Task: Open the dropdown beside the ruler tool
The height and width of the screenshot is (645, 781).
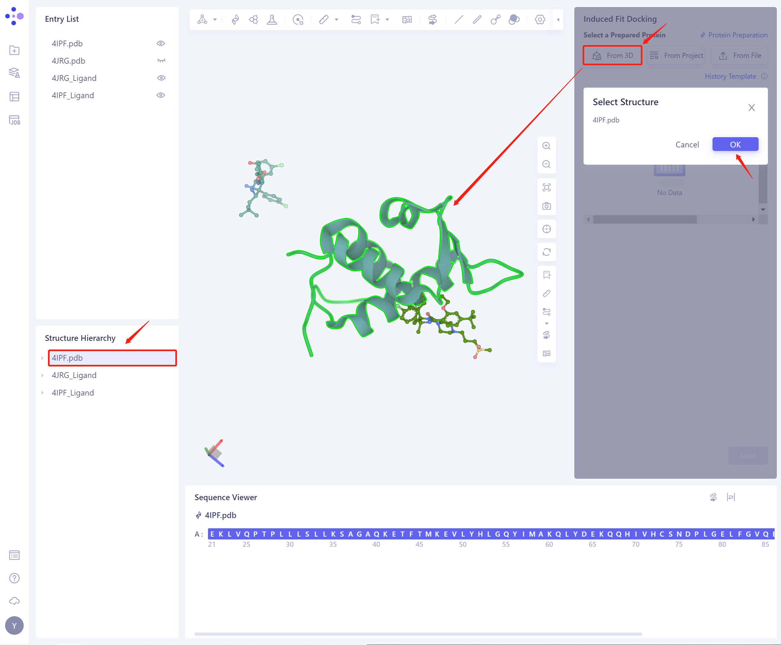Action: [336, 19]
